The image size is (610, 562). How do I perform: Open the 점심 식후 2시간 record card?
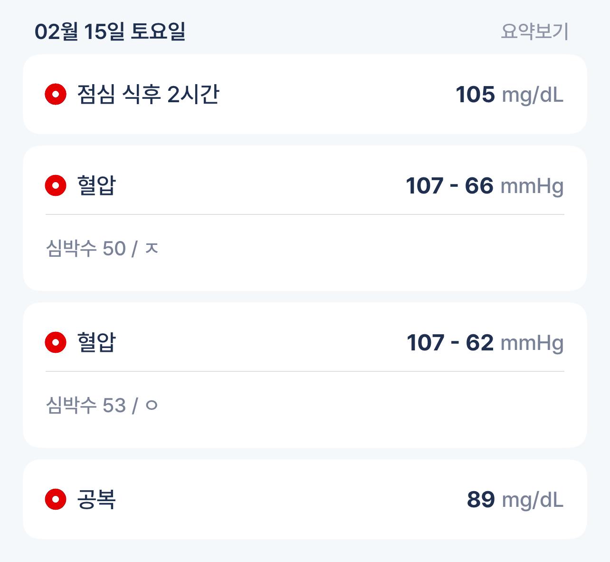pos(305,94)
